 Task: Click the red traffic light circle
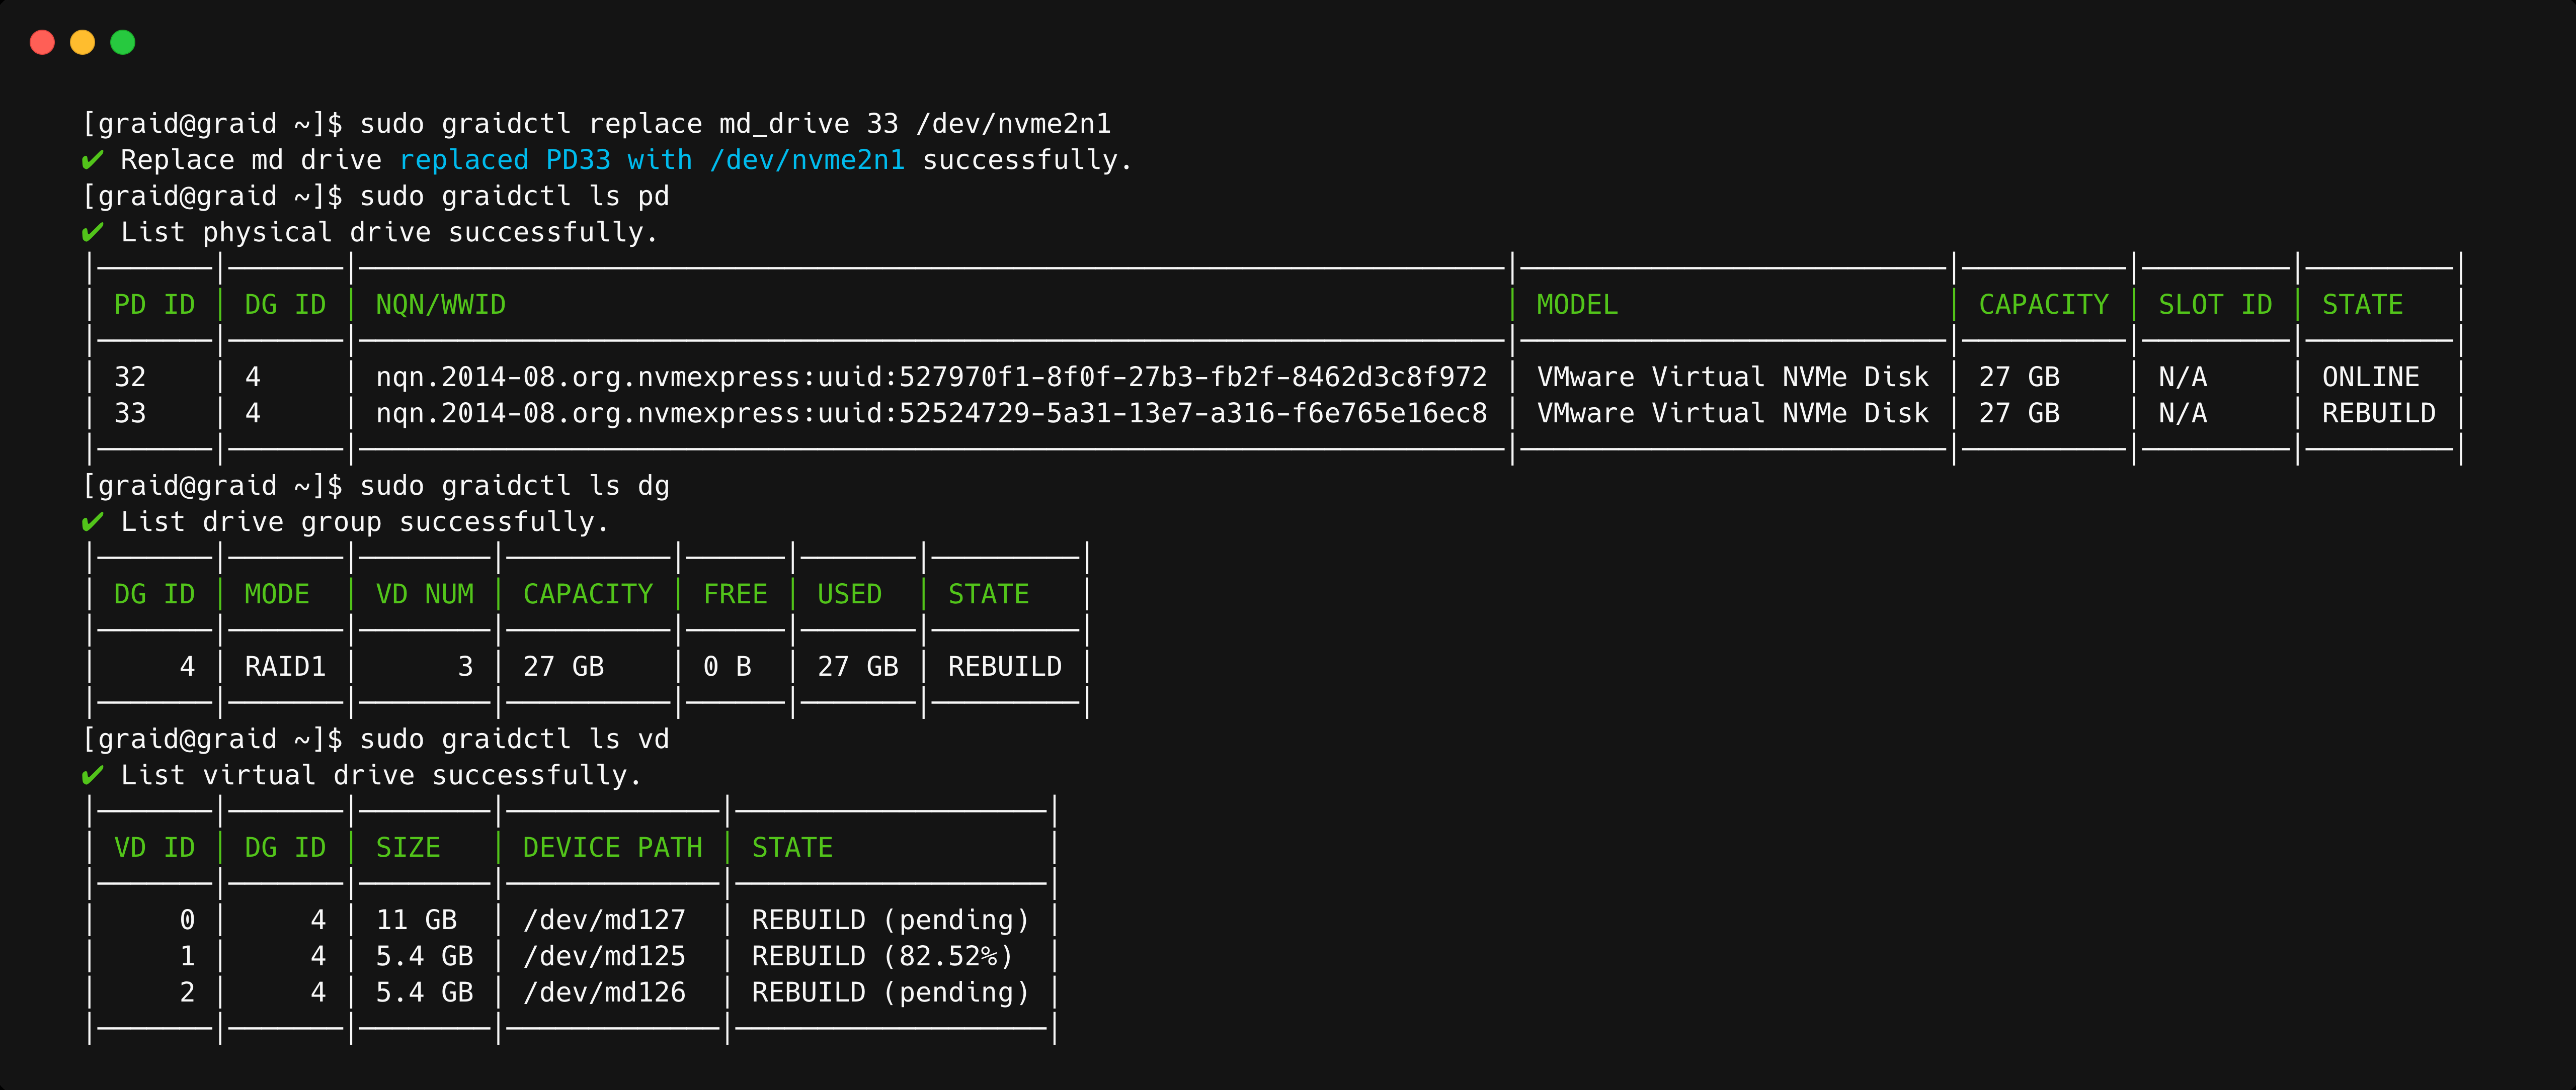[43, 42]
